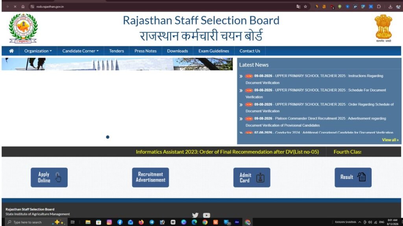Open the browser extensions puzzle icon

click(379, 7)
